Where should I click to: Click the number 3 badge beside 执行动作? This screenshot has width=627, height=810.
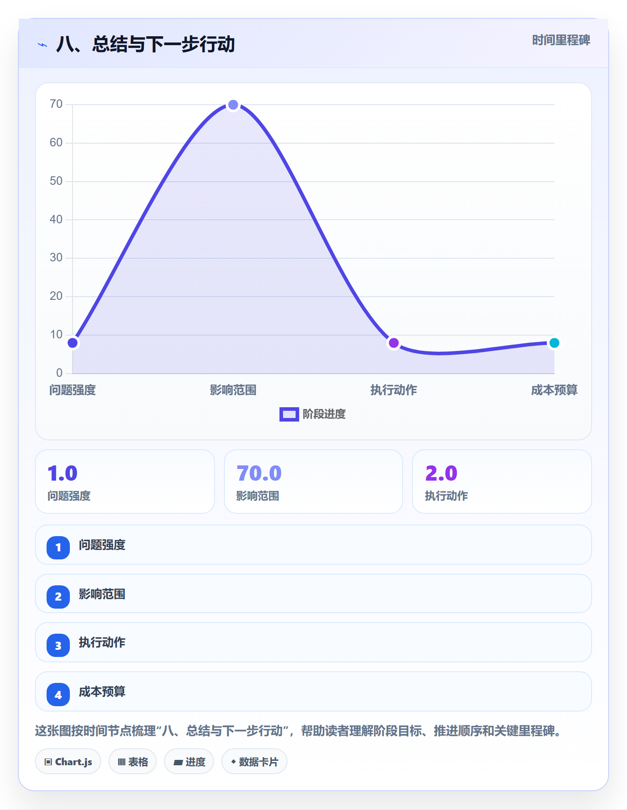(x=58, y=645)
